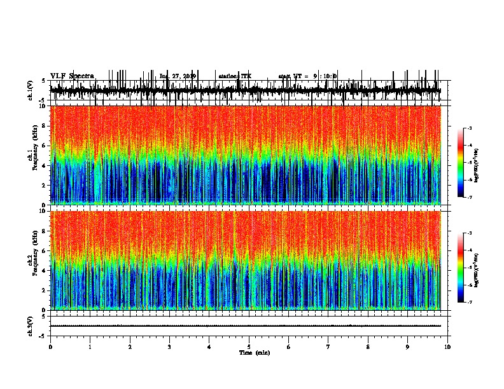Viewport: 504px width, 389px height.
Task: Click the "ch.1(V)" axis label
Action: [x=30, y=90]
